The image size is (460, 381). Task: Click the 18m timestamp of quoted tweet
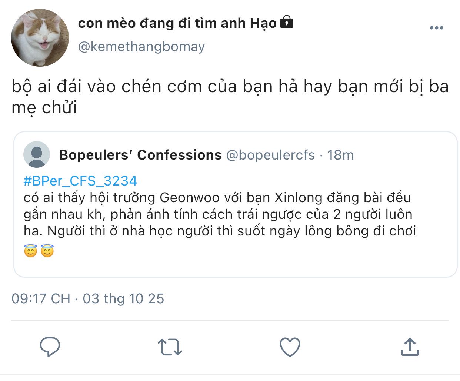pos(340,155)
